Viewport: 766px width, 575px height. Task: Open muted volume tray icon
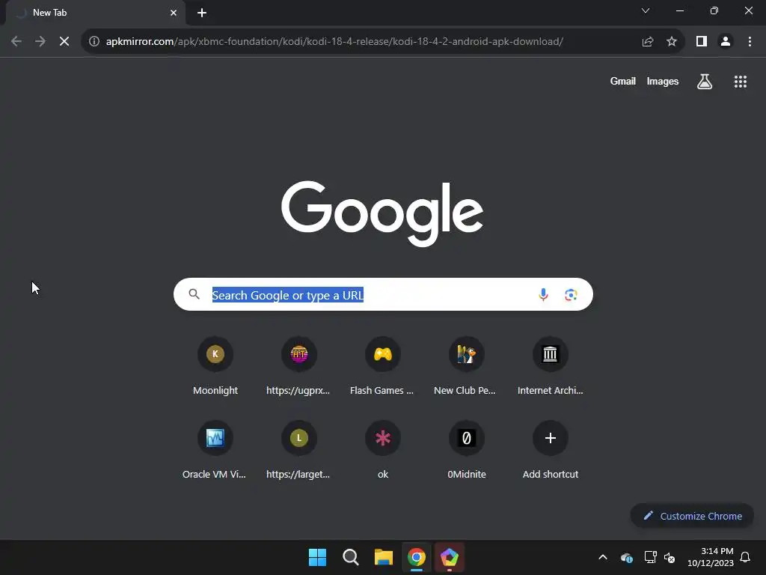click(x=670, y=557)
